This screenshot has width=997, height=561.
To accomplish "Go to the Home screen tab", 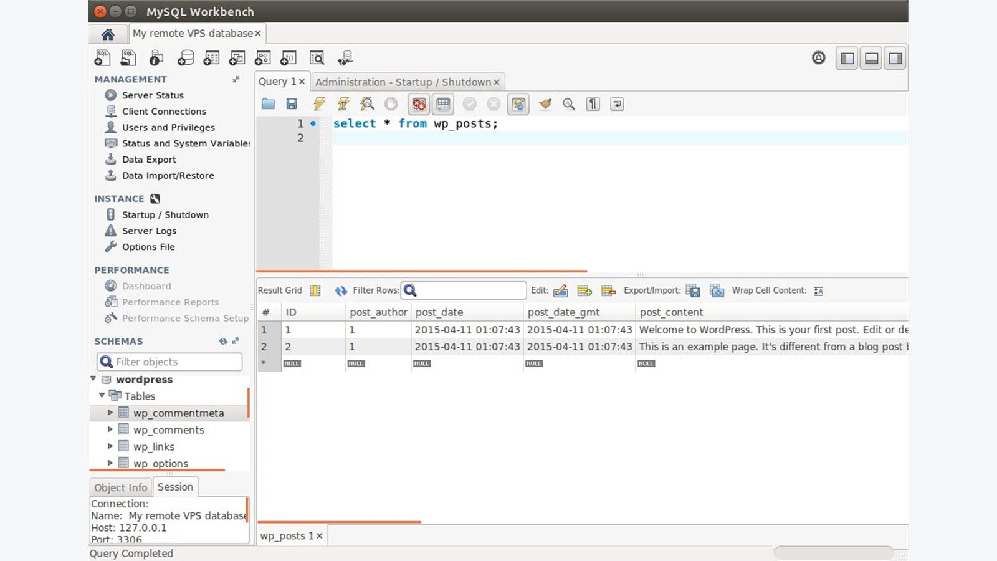I will point(108,34).
